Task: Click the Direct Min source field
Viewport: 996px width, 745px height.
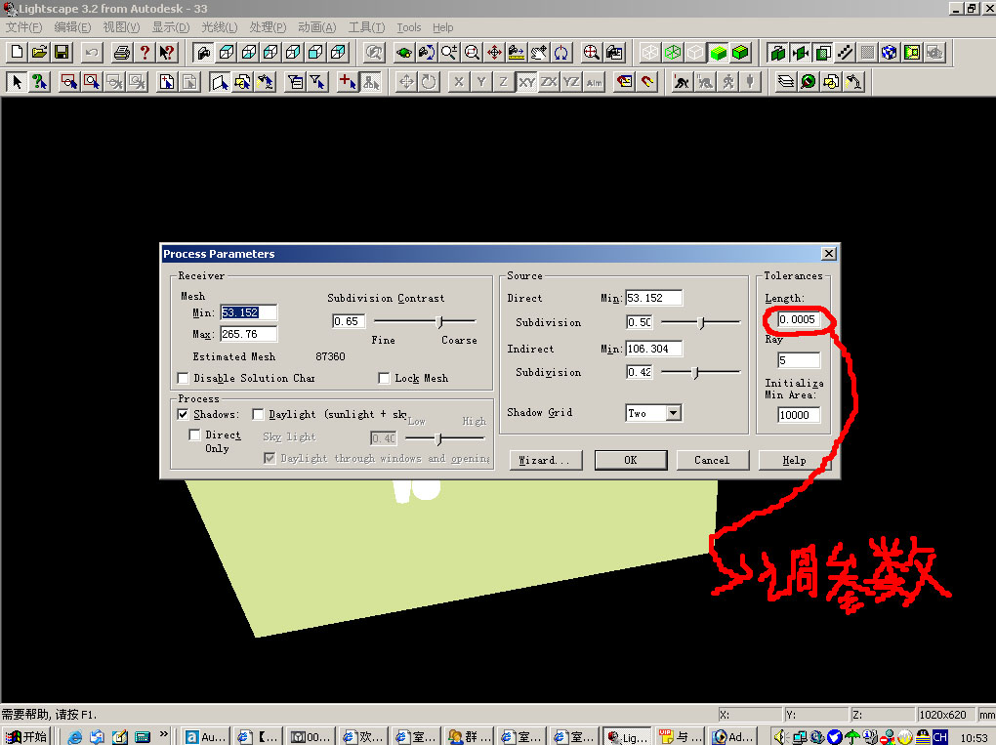Action: click(654, 298)
